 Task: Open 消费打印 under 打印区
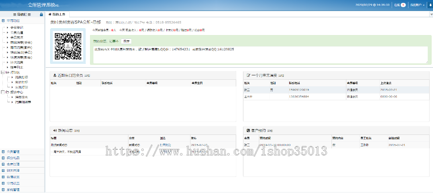click(21, 77)
